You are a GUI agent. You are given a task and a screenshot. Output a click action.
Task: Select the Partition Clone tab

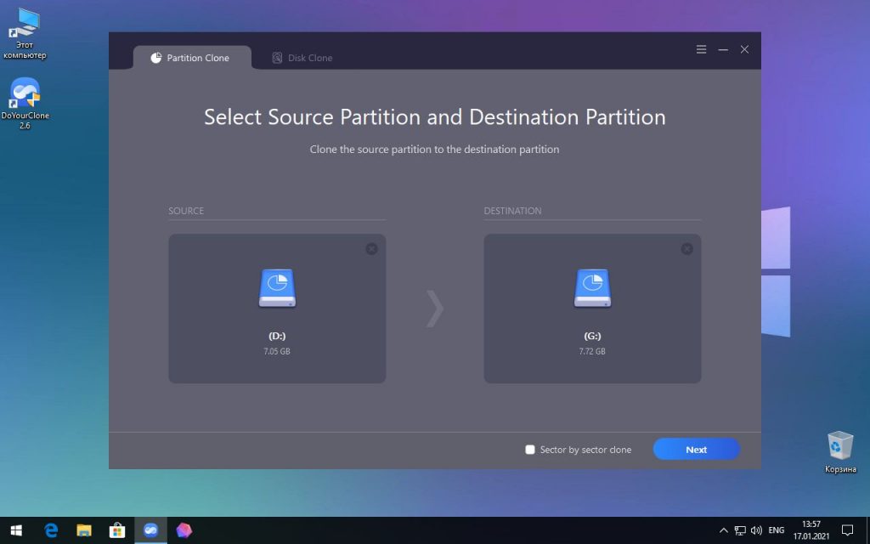click(x=191, y=58)
